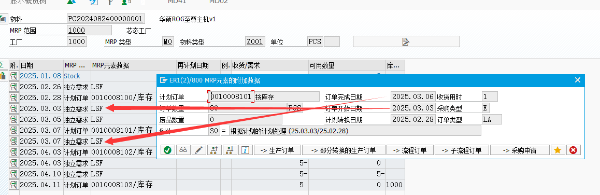The image size is (600, 195).
Task: Click the material icon button left of 物料
Action: coord(3,18)
